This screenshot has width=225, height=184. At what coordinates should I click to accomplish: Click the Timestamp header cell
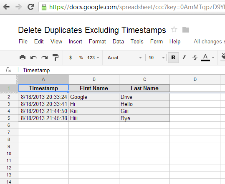click(43, 88)
